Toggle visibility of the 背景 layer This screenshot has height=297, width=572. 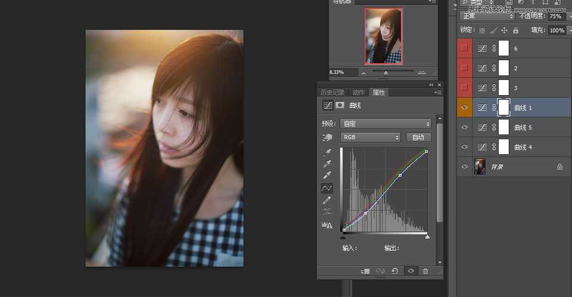tap(465, 167)
